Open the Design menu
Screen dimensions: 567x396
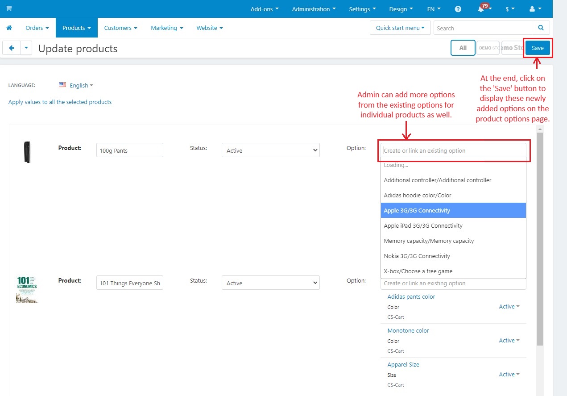point(401,9)
